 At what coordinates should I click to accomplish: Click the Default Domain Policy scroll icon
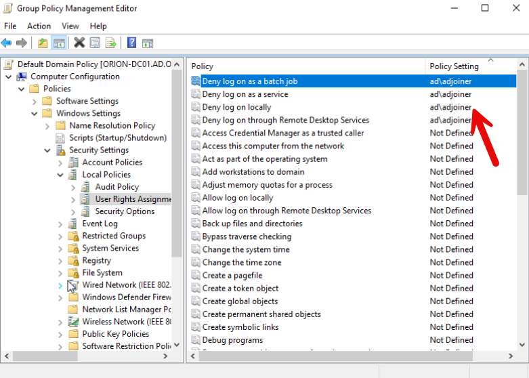pyautogui.click(x=8, y=64)
